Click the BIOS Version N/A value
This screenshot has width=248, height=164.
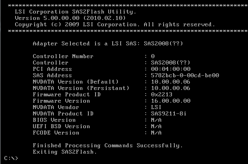coord(156,120)
